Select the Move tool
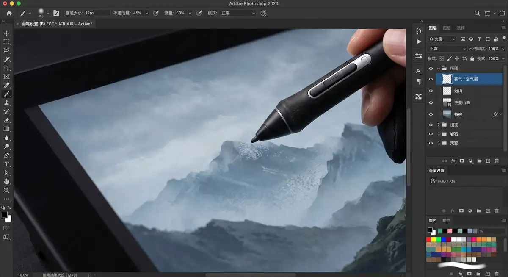Screen dimensions: 508x277 (6, 33)
